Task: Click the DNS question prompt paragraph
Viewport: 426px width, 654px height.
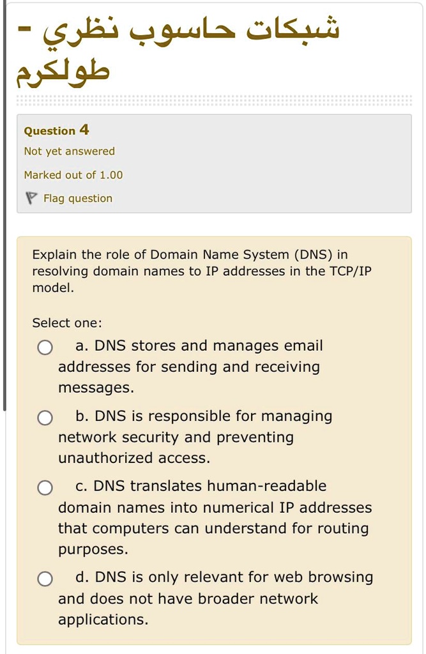Action: point(202,271)
